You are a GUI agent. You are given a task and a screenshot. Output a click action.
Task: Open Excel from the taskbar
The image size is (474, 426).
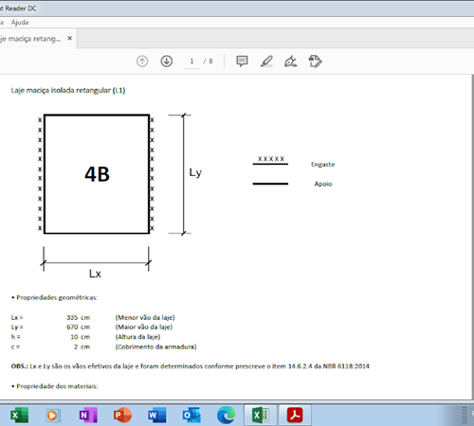point(19,415)
